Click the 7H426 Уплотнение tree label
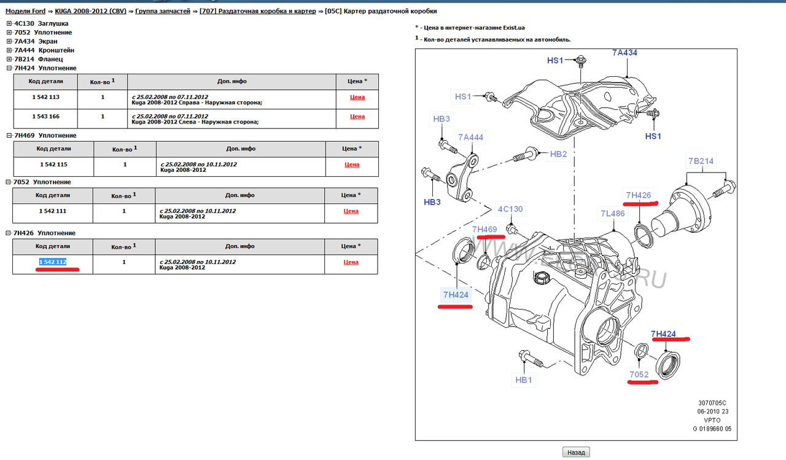Image resolution: width=786 pixels, height=460 pixels. coord(44,233)
